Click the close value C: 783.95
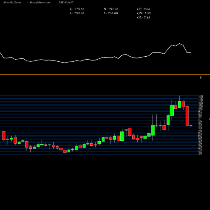This screenshot has height=210, width=210. coord(77,13)
